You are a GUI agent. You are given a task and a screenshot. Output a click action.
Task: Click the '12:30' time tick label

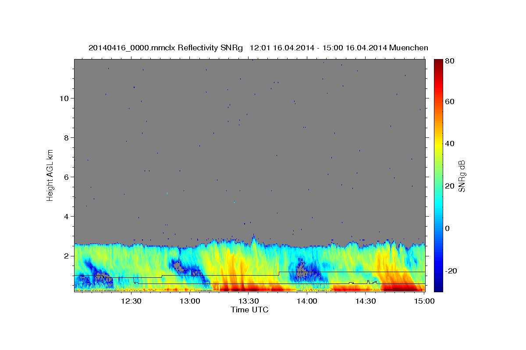click(131, 301)
